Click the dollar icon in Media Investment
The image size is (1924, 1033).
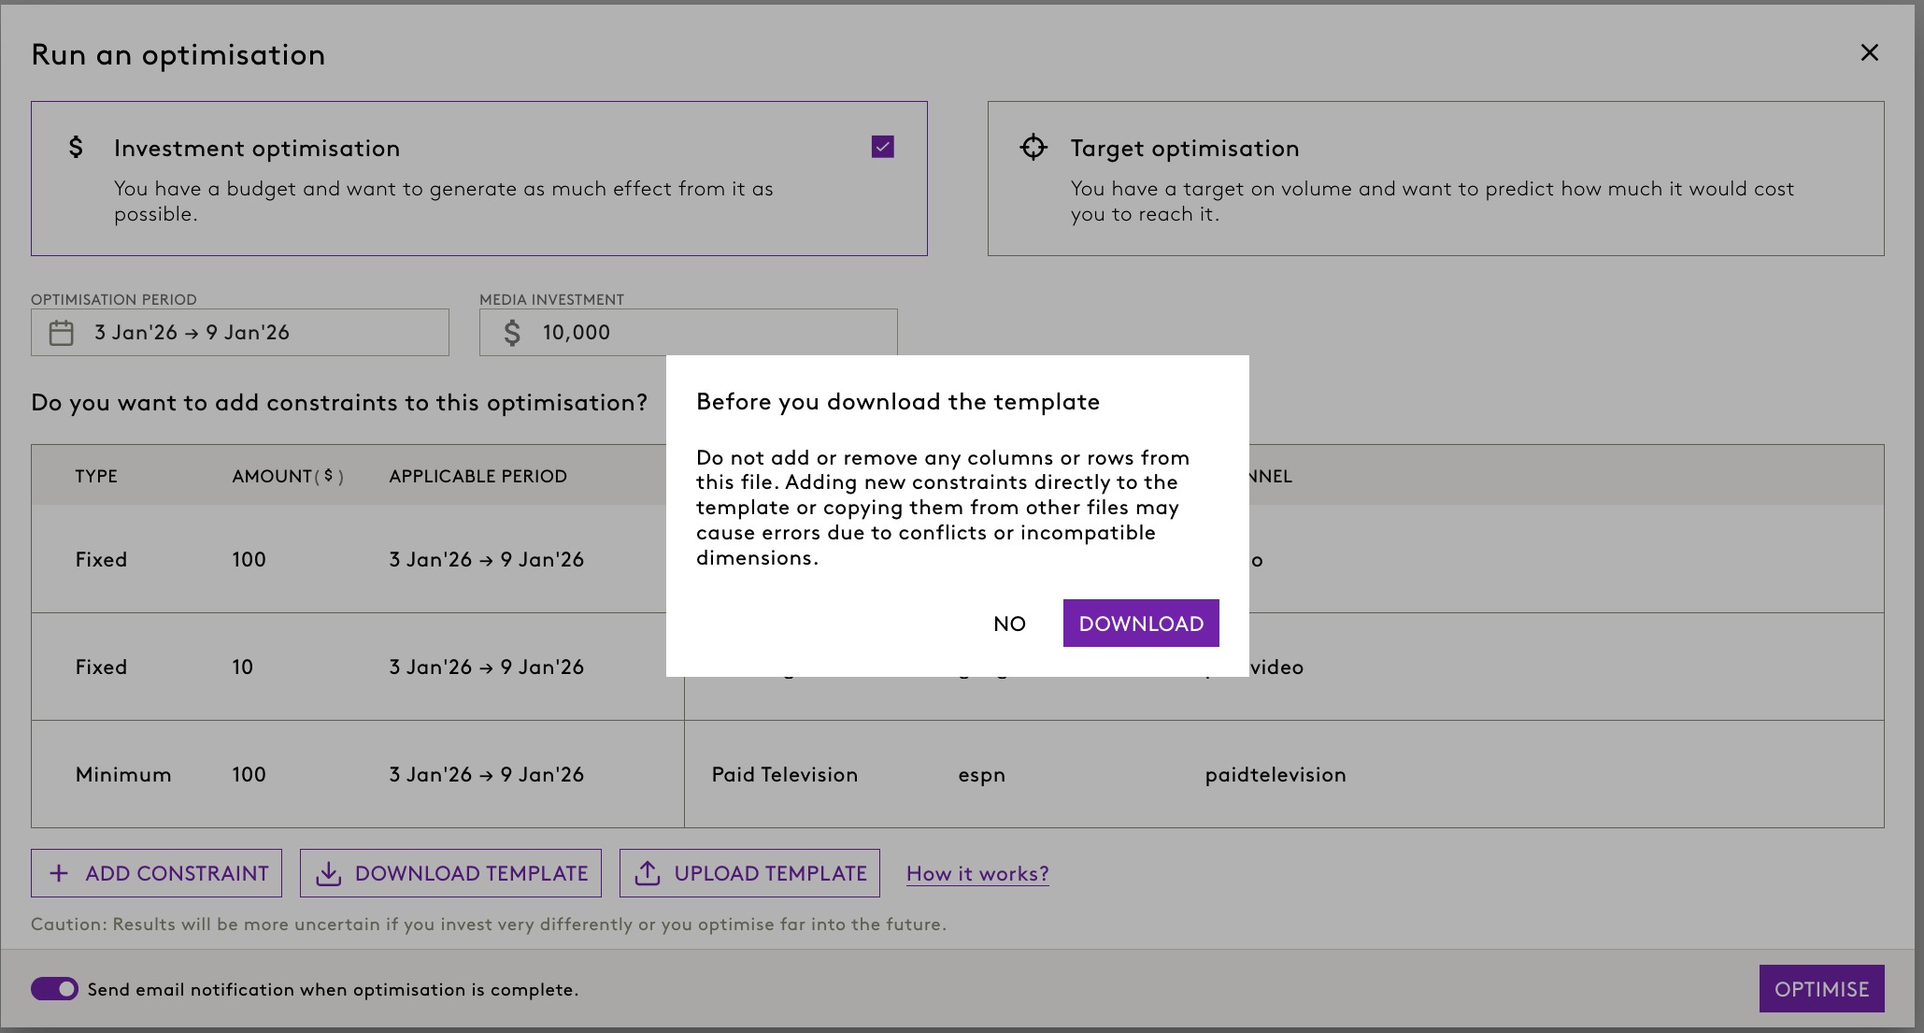coord(512,333)
